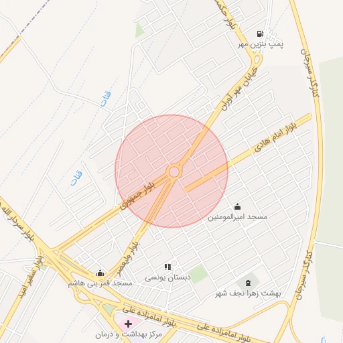Screen dimensions: 343x343
Task: Select the بلوار امام هادی road label
Action: click(276, 137)
